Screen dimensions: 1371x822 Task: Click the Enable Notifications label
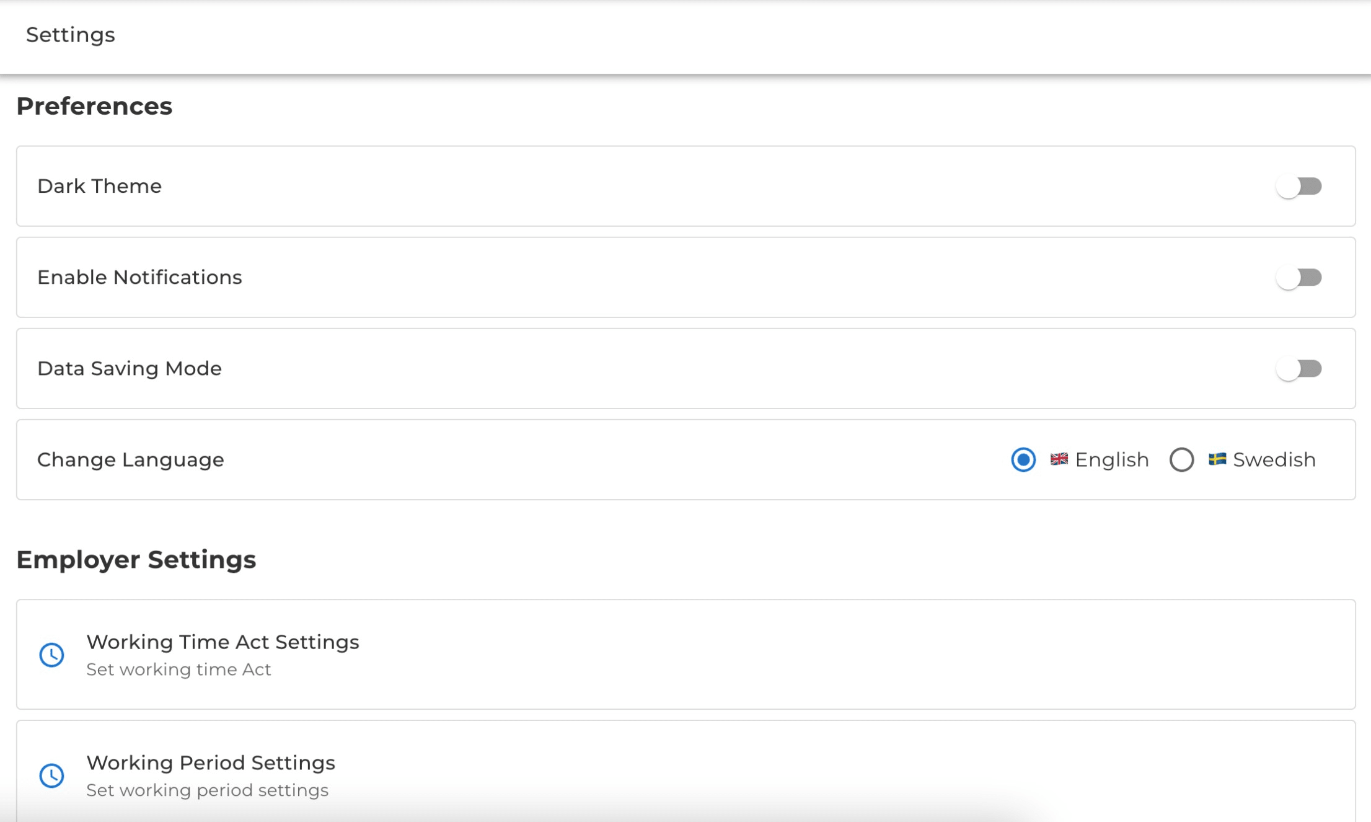pyautogui.click(x=139, y=277)
